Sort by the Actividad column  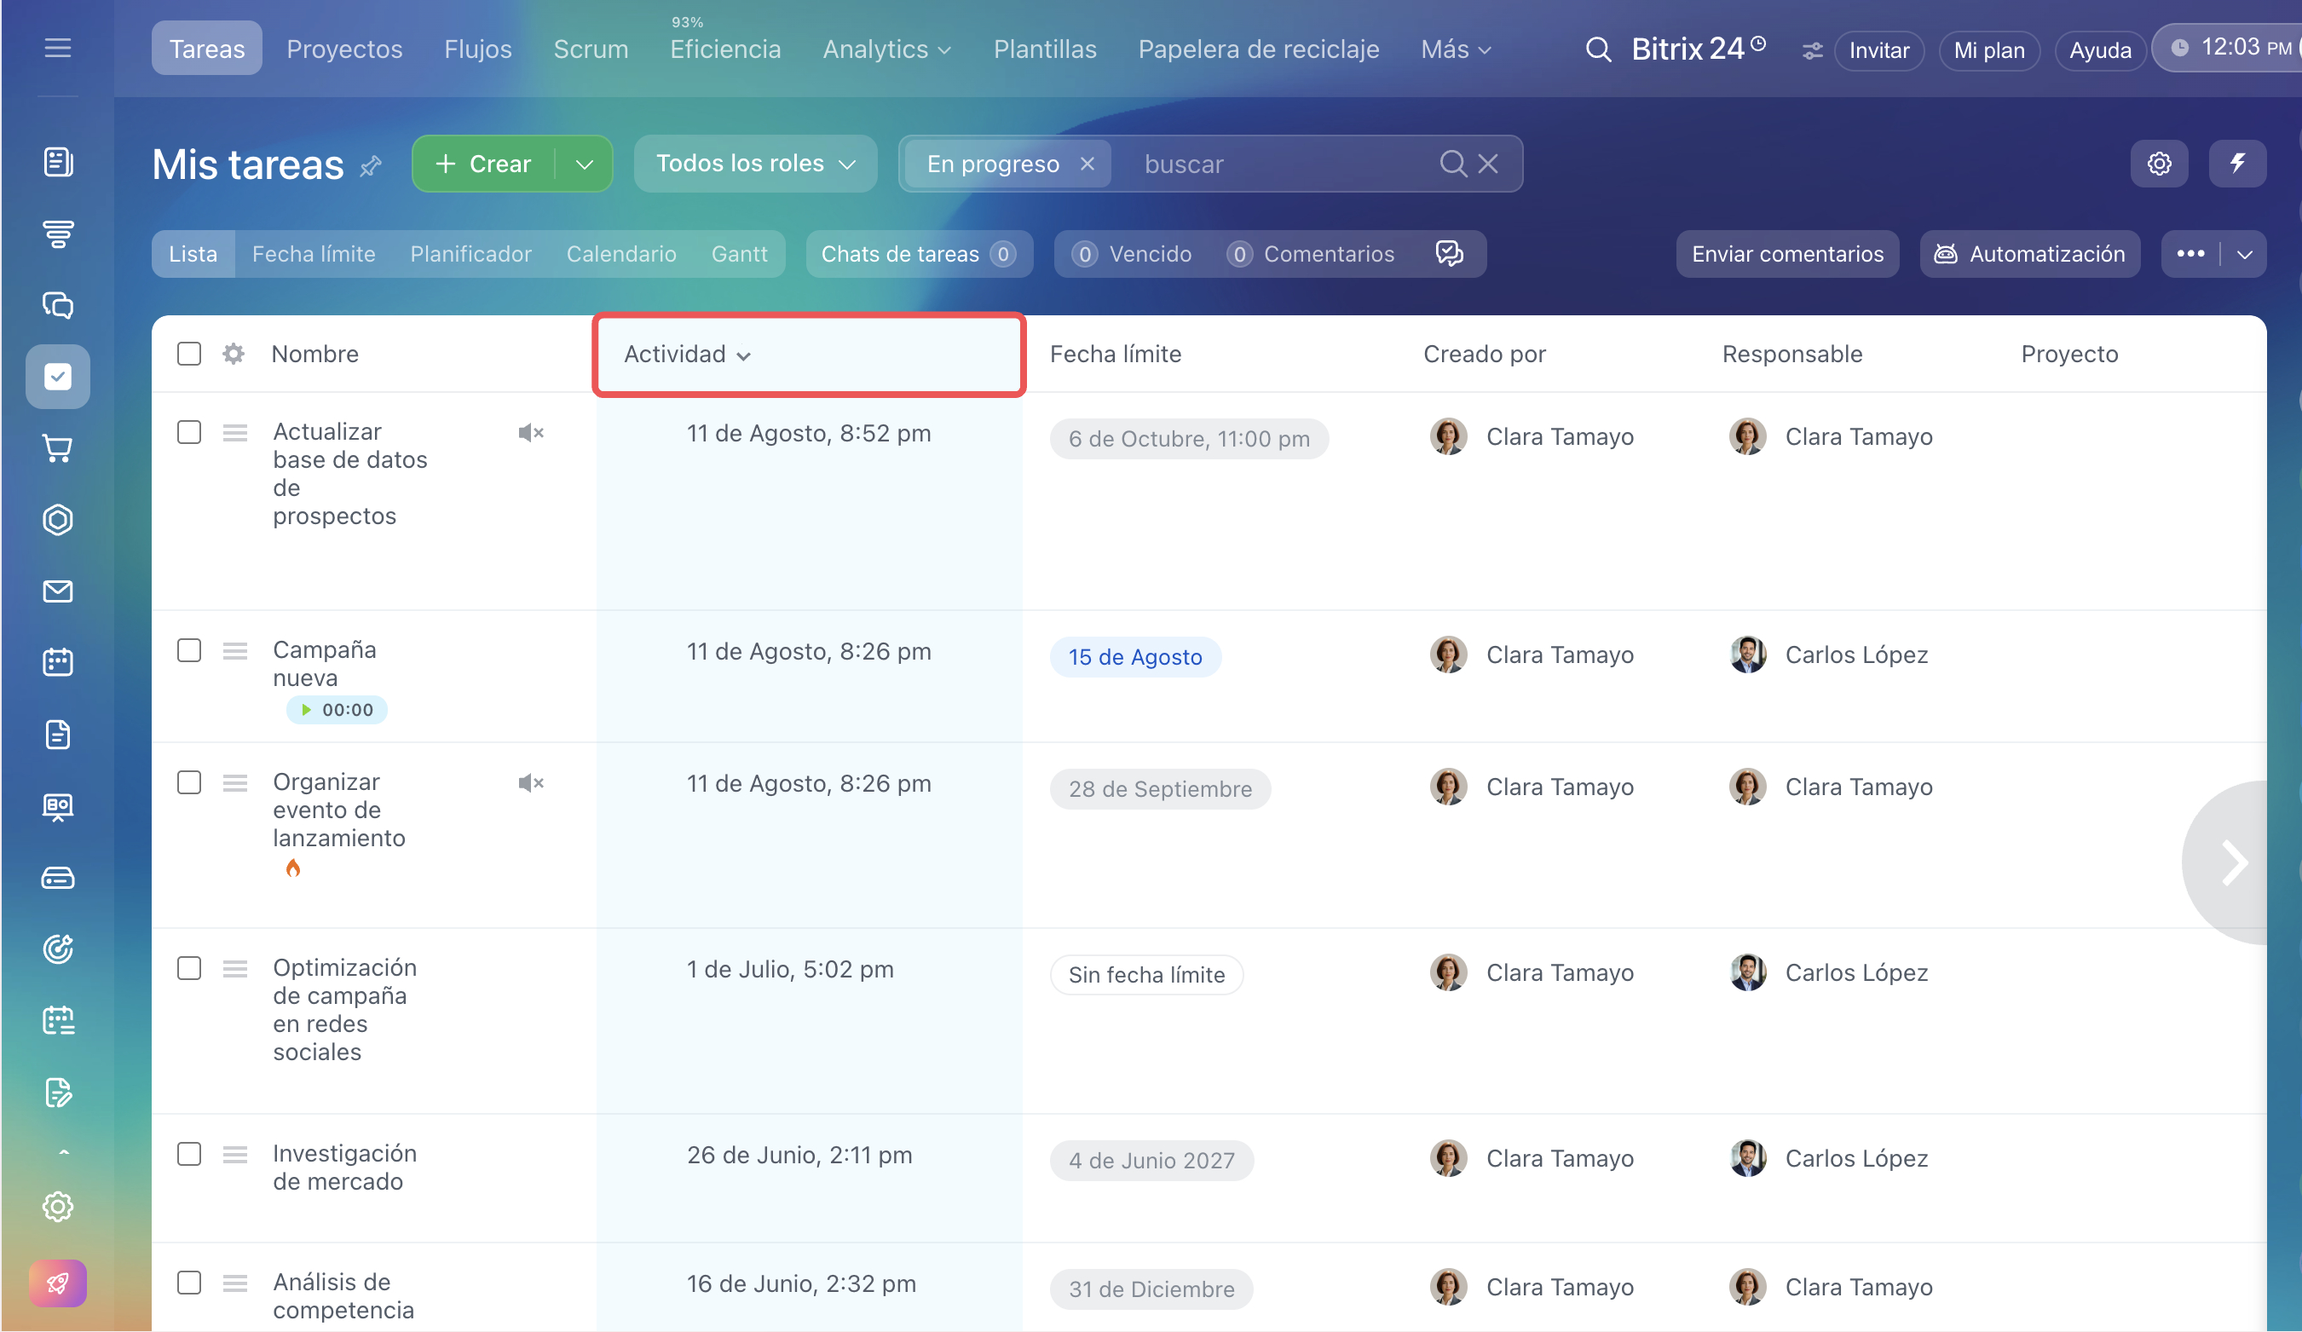(809, 355)
